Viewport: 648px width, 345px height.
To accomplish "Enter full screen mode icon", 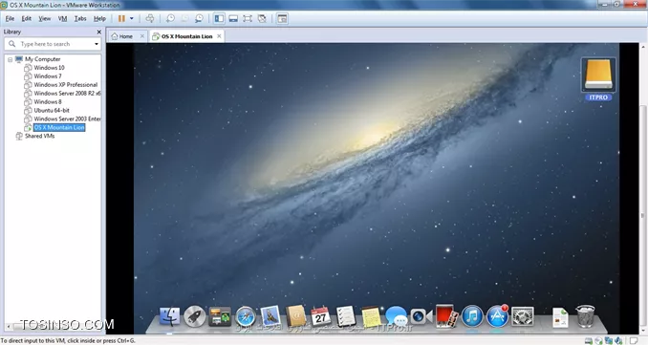I will point(248,18).
